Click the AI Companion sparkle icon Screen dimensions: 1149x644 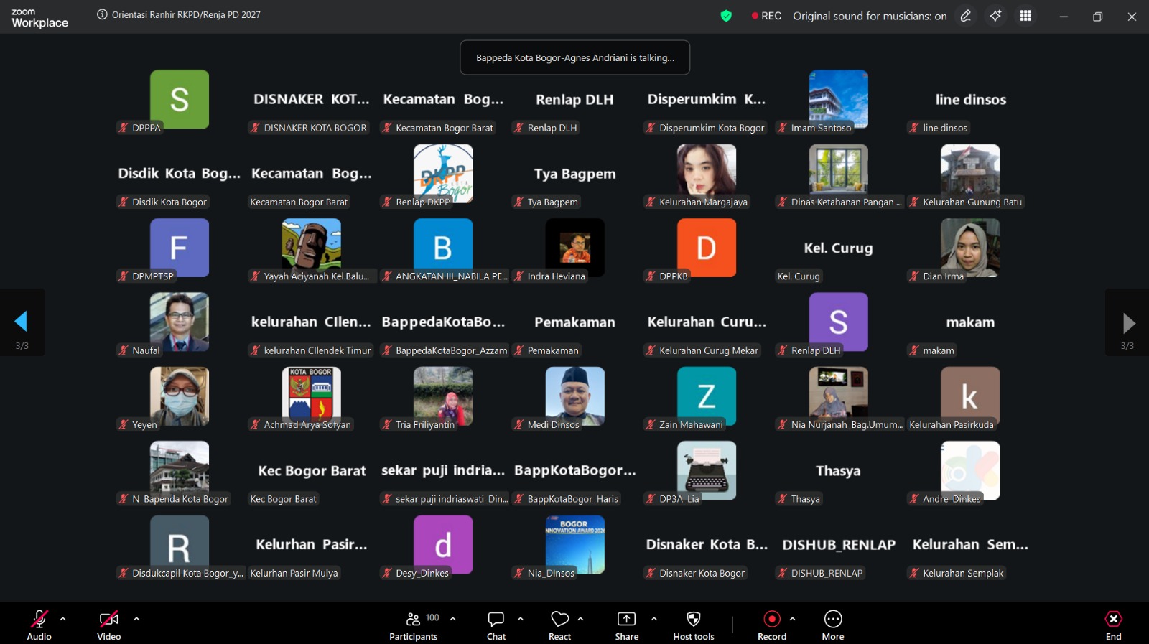[995, 16]
